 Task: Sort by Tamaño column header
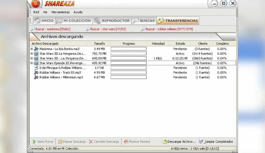tap(99, 44)
